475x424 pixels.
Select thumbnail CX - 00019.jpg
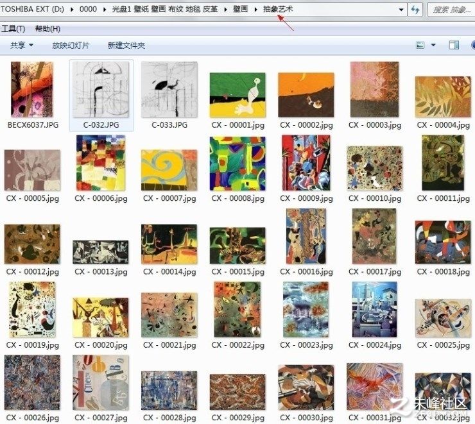(32, 310)
